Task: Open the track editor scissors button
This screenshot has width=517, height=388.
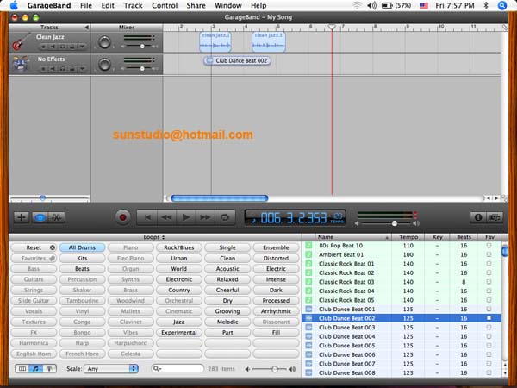Action: click(57, 217)
